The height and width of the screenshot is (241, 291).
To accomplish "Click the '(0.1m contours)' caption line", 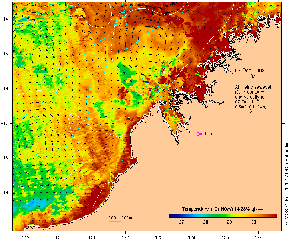I will click(250, 92).
